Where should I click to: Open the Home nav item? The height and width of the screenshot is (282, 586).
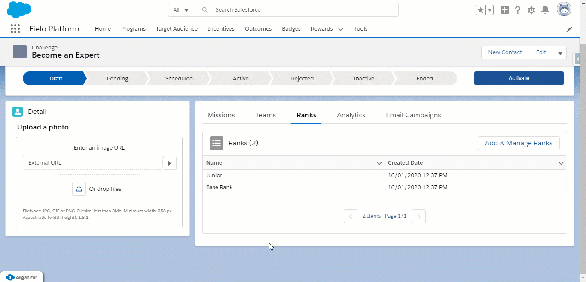(103, 29)
